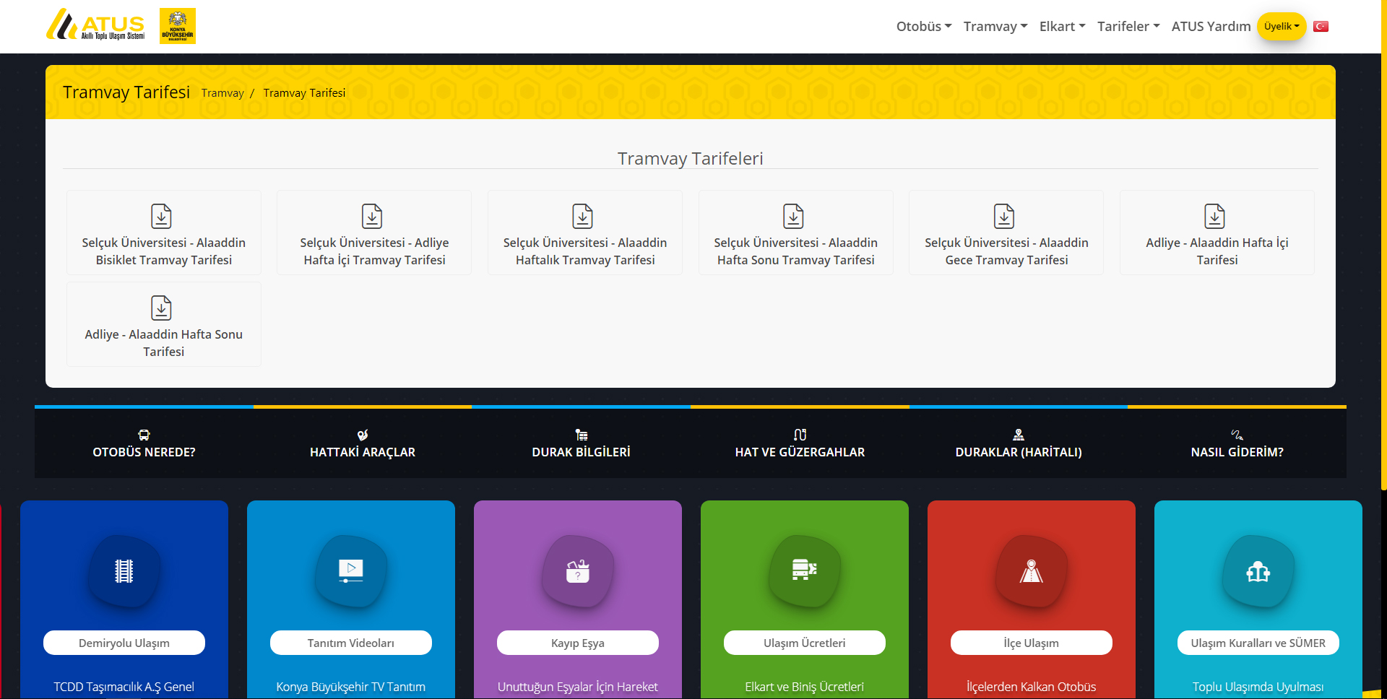Download Selçuk Üniversitesi Bisiklet Tramvay Tarifesi icon
This screenshot has height=699, width=1387.
tap(161, 216)
